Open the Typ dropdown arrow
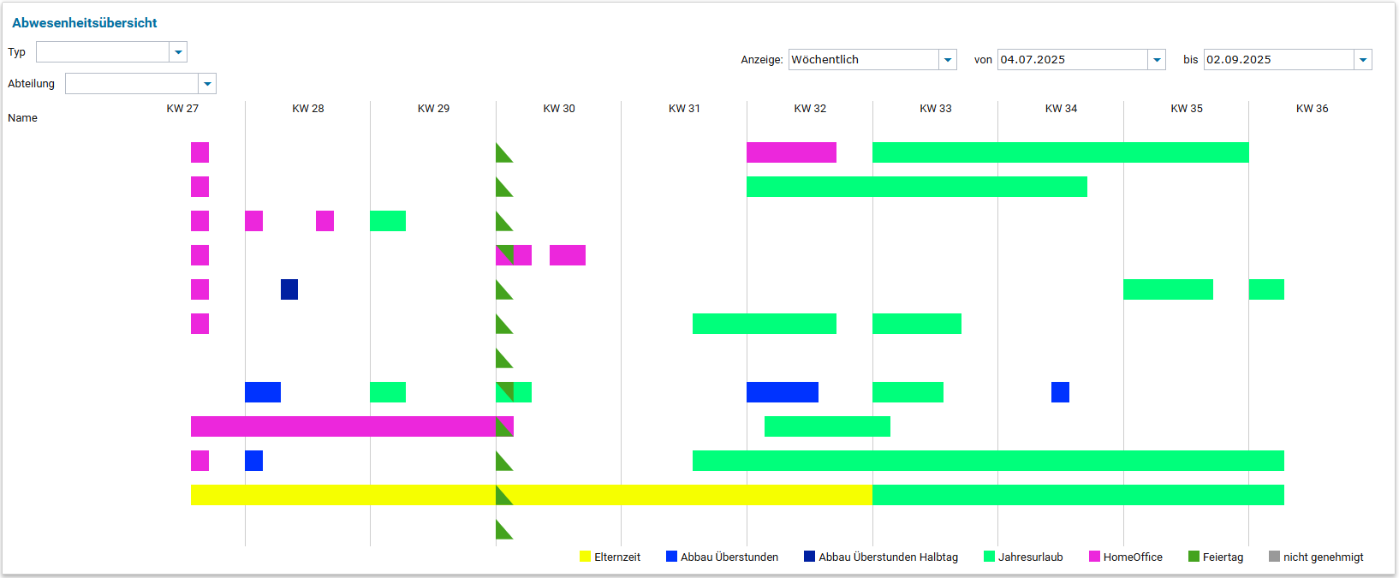Image resolution: width=1399 pixels, height=578 pixels. (x=178, y=52)
